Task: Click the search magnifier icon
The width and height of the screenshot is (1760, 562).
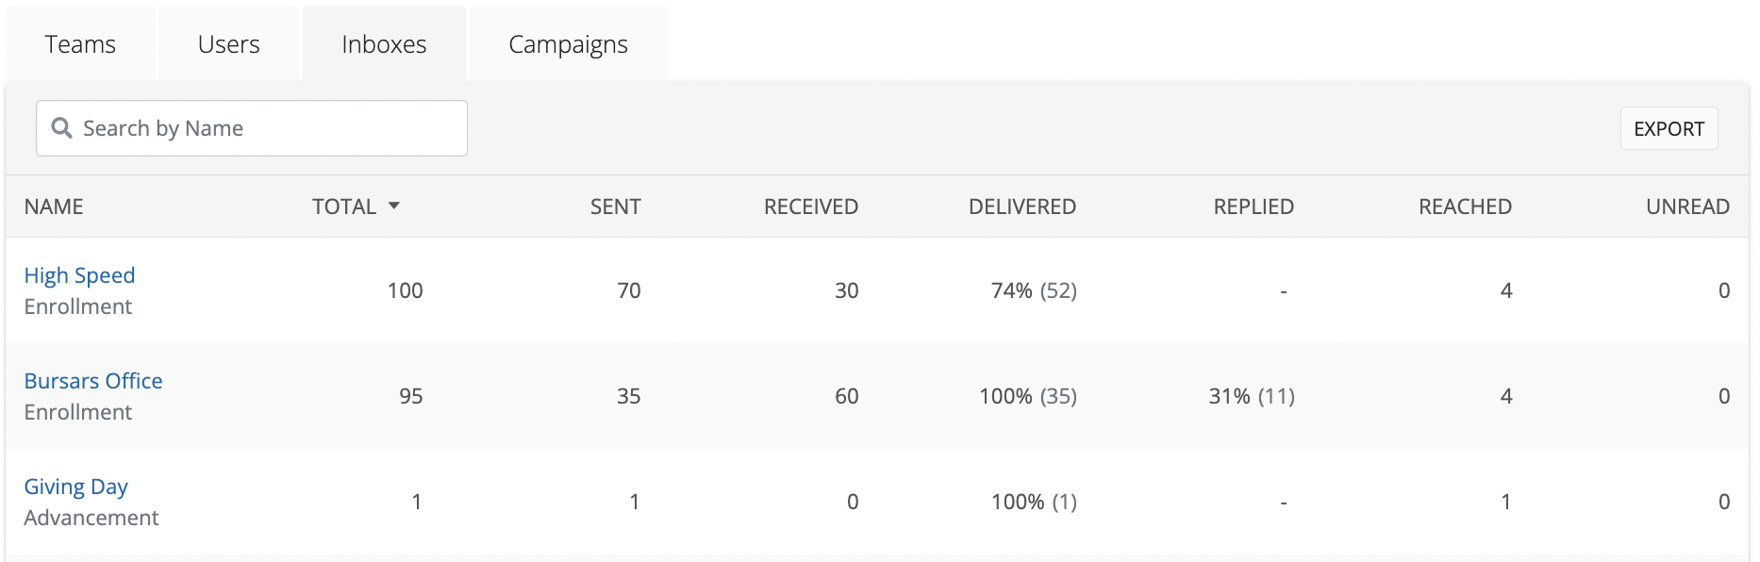Action: click(61, 128)
